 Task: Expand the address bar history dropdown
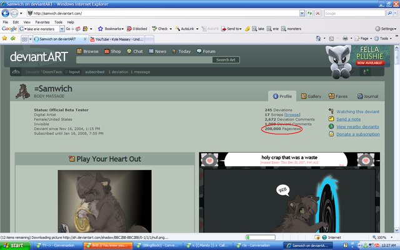(302, 13)
